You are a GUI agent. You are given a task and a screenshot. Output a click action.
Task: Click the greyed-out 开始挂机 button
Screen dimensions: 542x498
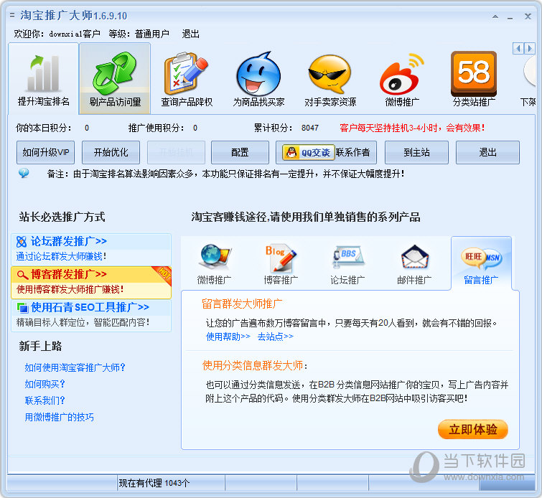(x=177, y=152)
